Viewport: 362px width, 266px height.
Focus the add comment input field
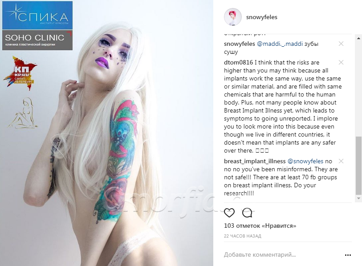point(283,255)
